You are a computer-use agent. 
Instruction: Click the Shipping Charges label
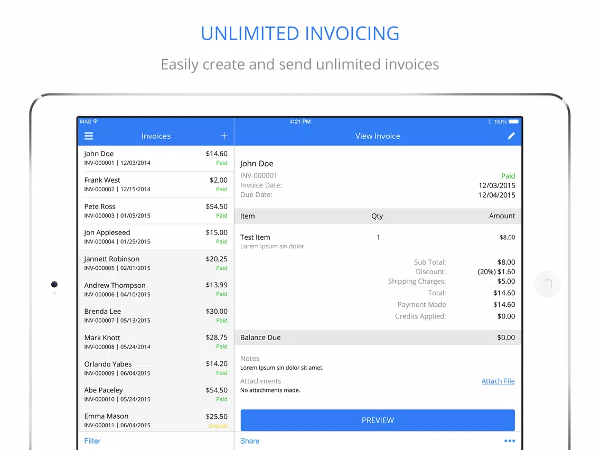click(417, 281)
